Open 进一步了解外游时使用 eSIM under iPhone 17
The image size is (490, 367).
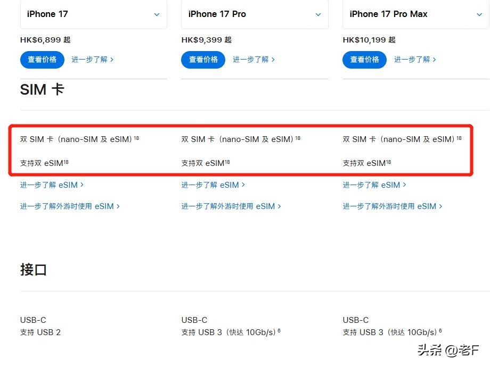[x=70, y=206]
